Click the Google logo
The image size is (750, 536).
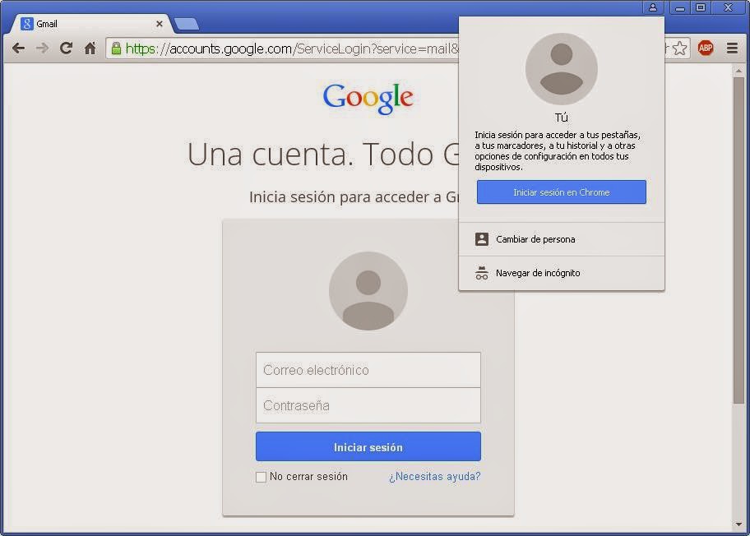click(368, 99)
